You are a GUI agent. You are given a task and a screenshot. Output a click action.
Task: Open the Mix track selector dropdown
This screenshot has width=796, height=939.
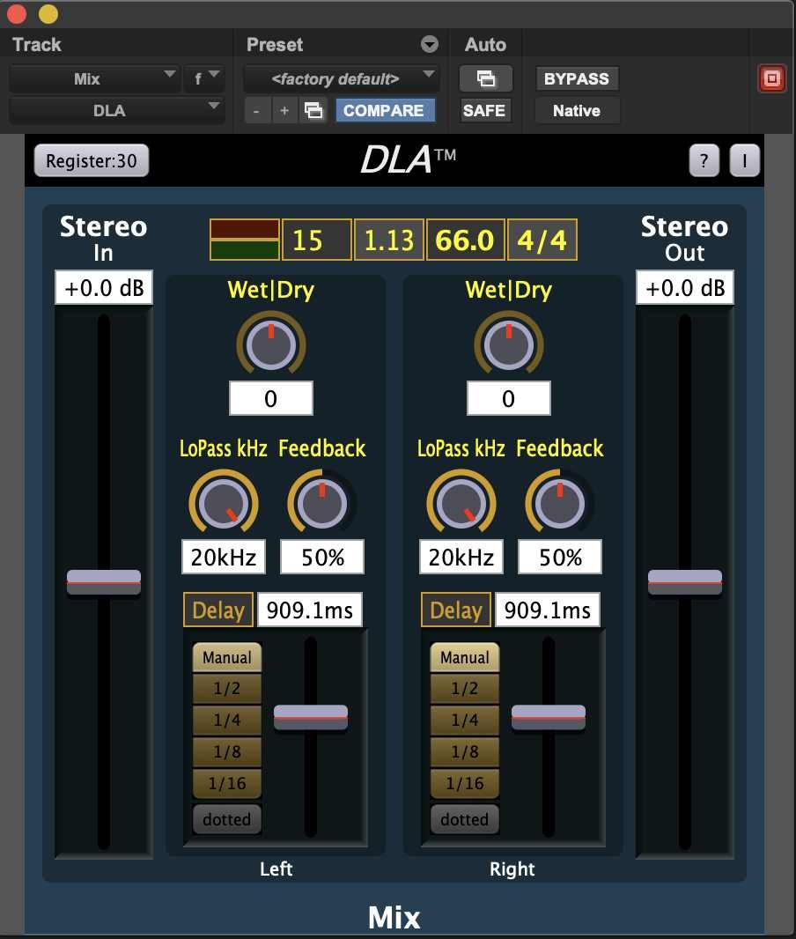click(94, 78)
